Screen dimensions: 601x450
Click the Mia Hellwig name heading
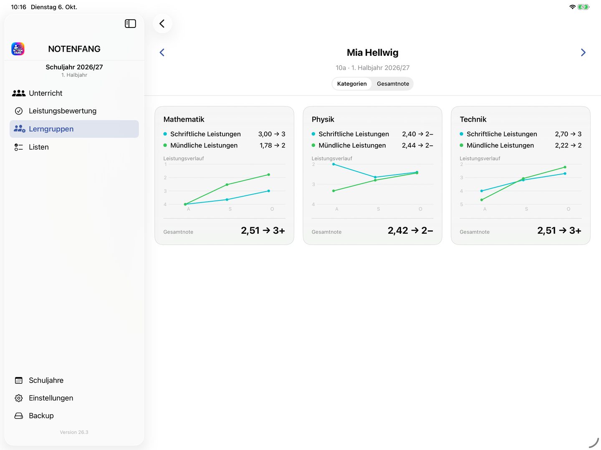(373, 52)
